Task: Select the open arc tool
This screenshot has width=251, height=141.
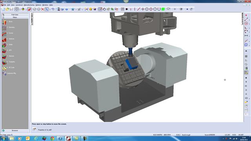Action: [159, 9]
